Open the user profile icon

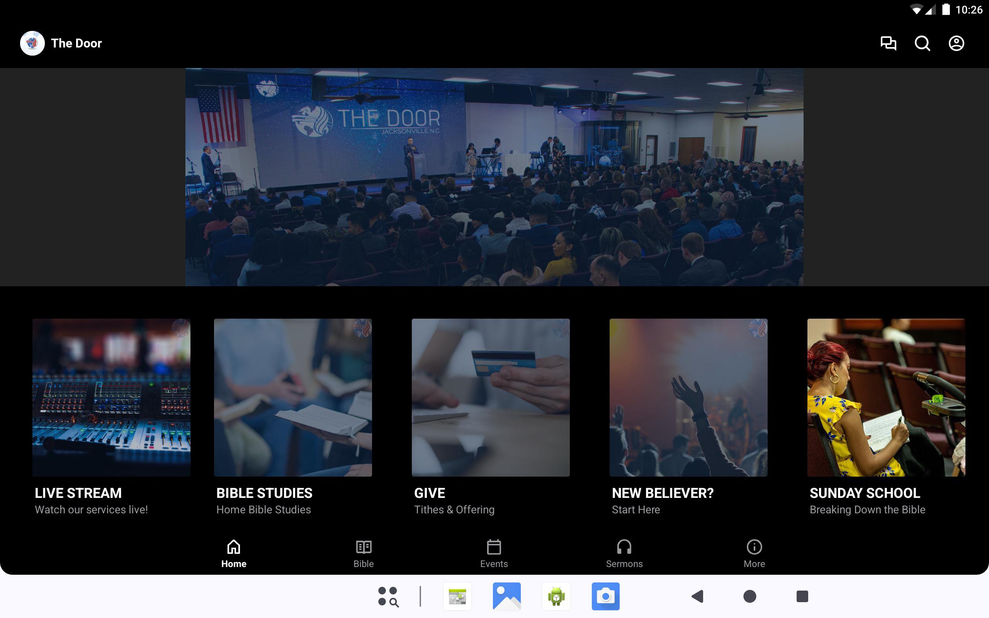(956, 43)
